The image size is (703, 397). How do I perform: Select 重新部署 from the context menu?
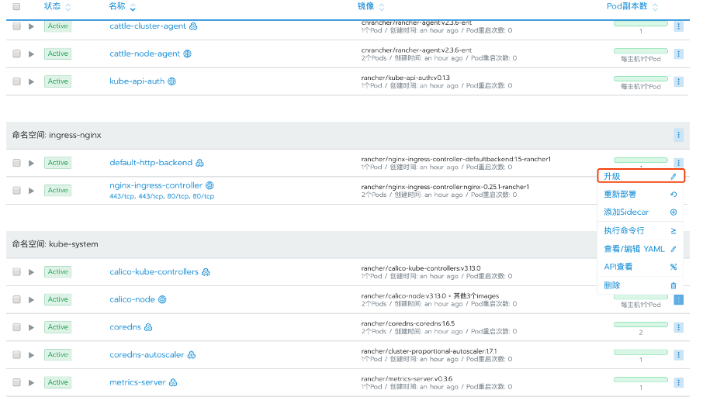pos(641,195)
